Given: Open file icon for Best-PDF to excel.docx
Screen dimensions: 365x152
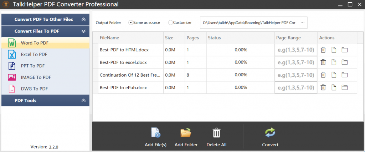Looking at the screenshot, I should coord(334,62).
